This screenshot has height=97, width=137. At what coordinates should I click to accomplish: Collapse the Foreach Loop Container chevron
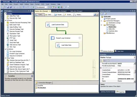coord(79,38)
